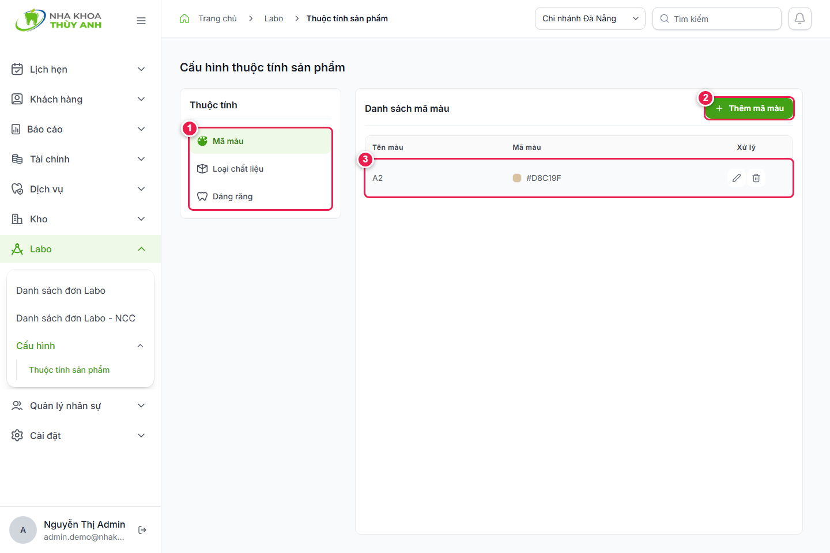This screenshot has width=830, height=553.
Task: Click the Khách hàng person icon
Action: pos(17,99)
